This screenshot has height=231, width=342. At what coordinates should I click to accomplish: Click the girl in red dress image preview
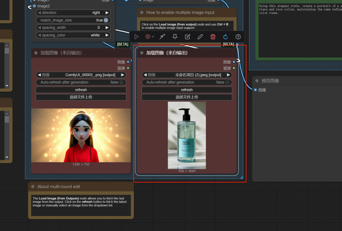[81, 135]
